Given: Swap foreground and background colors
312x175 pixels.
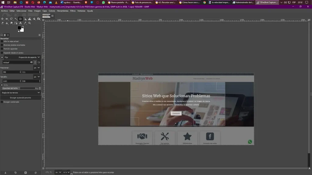Looking at the screenshot, I should point(23,27).
